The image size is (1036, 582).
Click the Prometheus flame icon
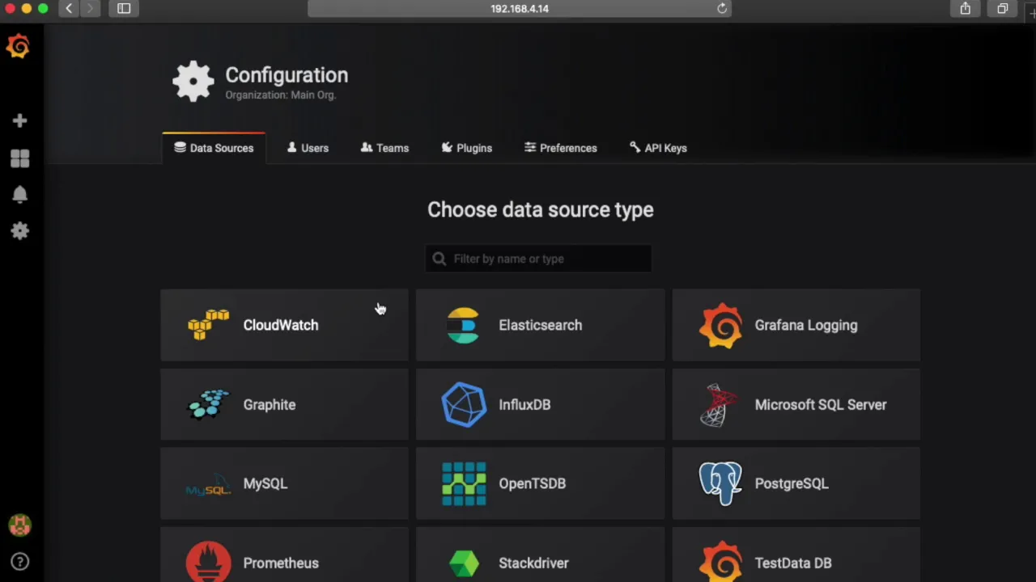coord(209,562)
